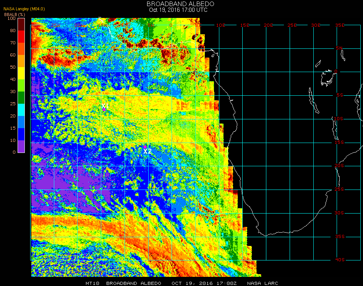Click the 'NASA Langley (M04.0)' label
363x286 pixels.
pyautogui.click(x=24, y=9)
